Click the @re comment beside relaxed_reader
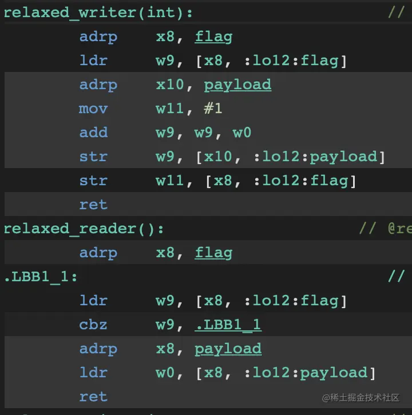This screenshot has height=415, width=412. pyautogui.click(x=399, y=228)
